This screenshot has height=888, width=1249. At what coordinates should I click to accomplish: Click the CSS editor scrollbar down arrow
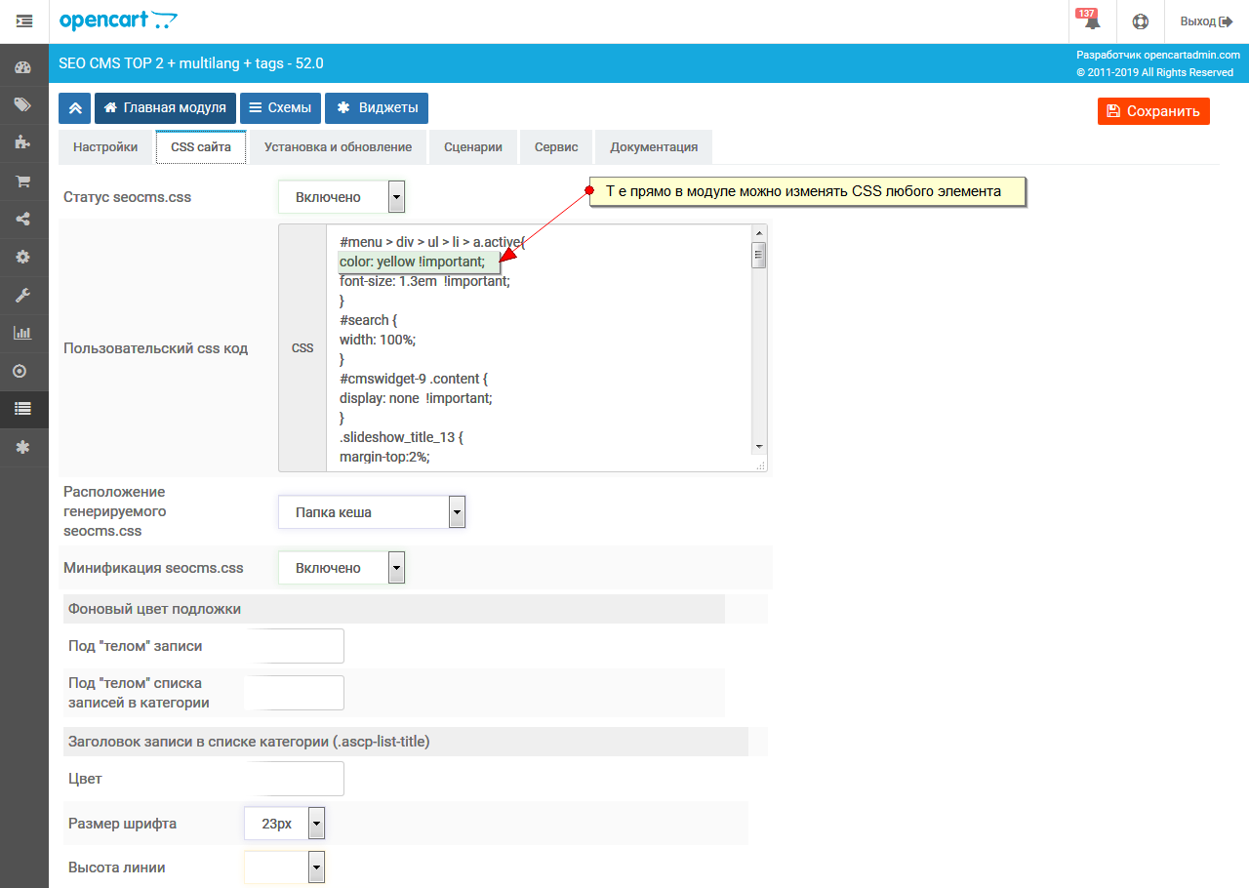point(758,446)
